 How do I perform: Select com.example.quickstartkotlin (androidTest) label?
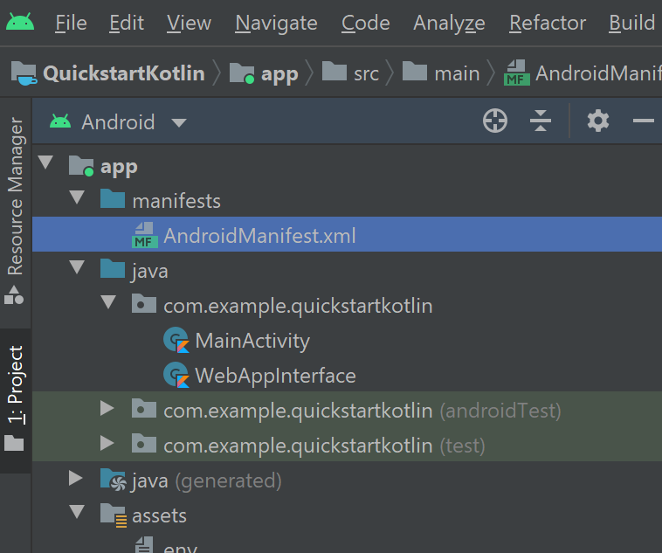(362, 411)
